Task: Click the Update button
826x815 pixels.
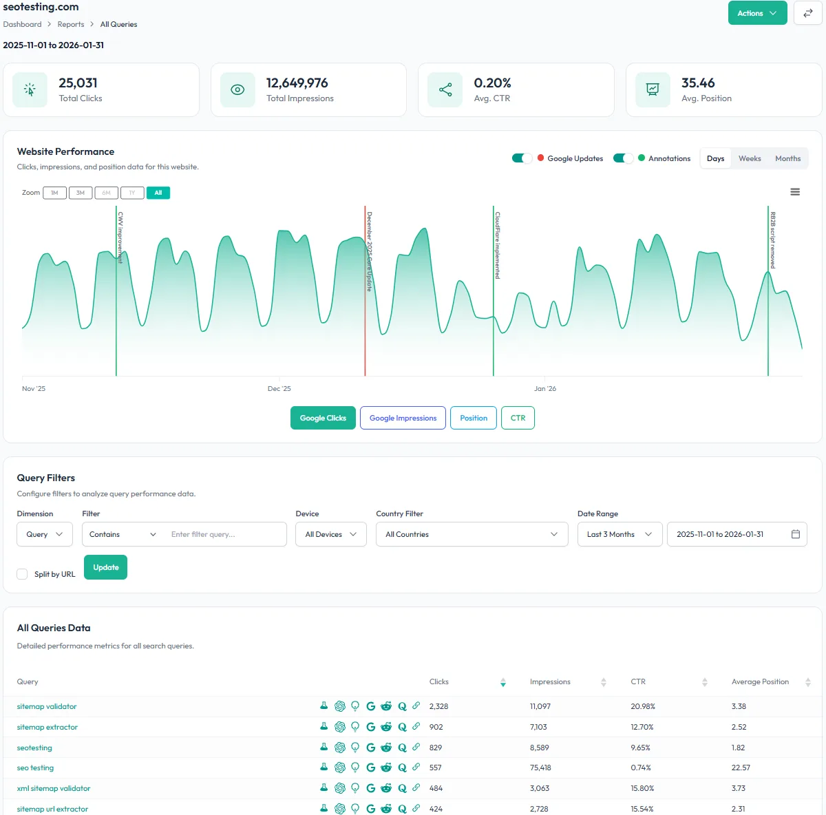Action: coord(105,567)
